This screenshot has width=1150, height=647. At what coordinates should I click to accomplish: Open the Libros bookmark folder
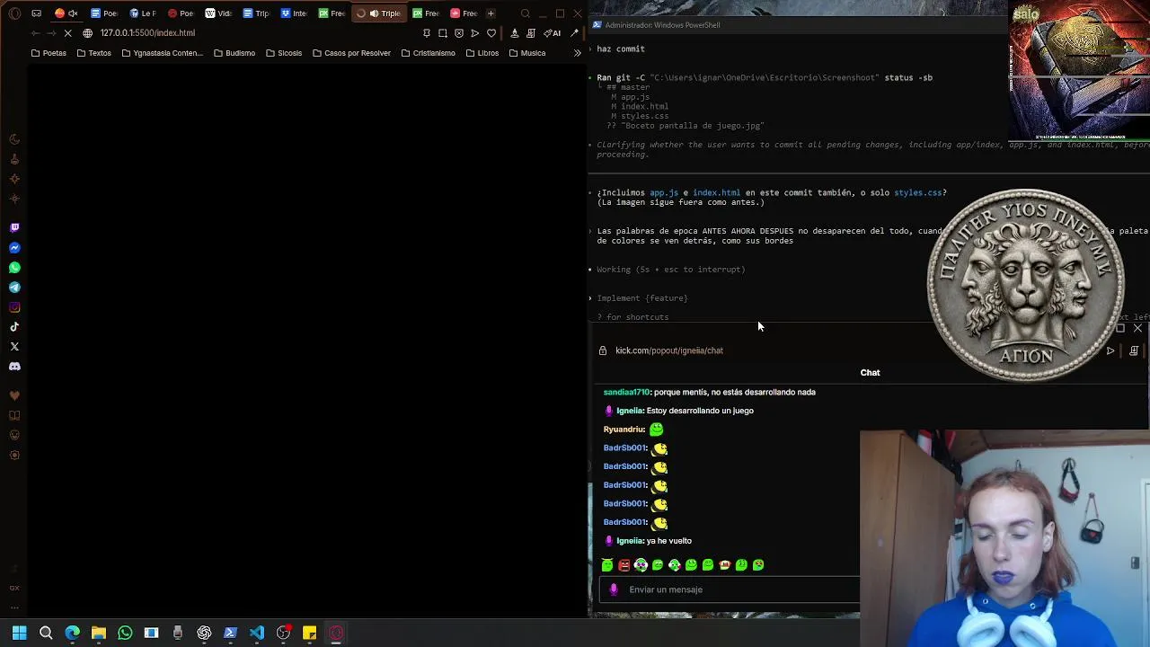[x=482, y=53]
